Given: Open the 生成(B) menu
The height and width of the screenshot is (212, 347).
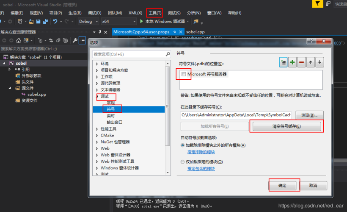Looking at the screenshot, I should click(x=75, y=13).
